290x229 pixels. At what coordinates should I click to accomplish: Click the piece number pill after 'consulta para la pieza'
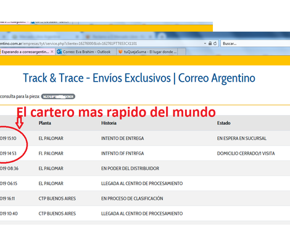coord(58,97)
